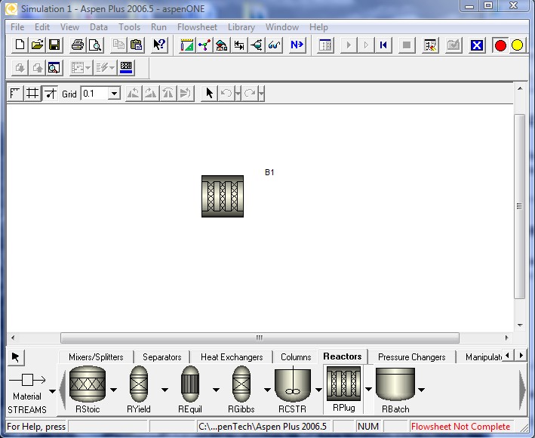The height and width of the screenshot is (438, 535).
Task: Select the RBatch reactor icon
Action: coord(395,385)
